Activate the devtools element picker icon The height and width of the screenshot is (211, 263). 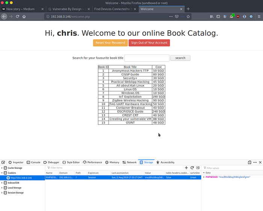coord(3,162)
